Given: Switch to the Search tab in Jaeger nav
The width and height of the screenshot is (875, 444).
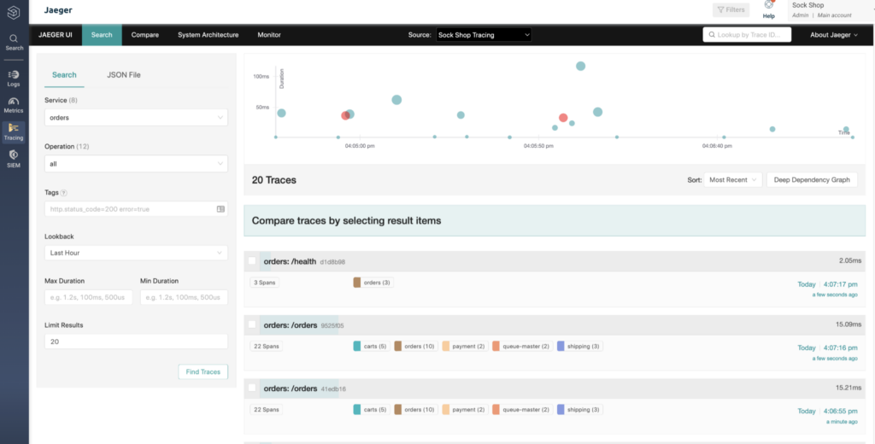Looking at the screenshot, I should pos(102,35).
